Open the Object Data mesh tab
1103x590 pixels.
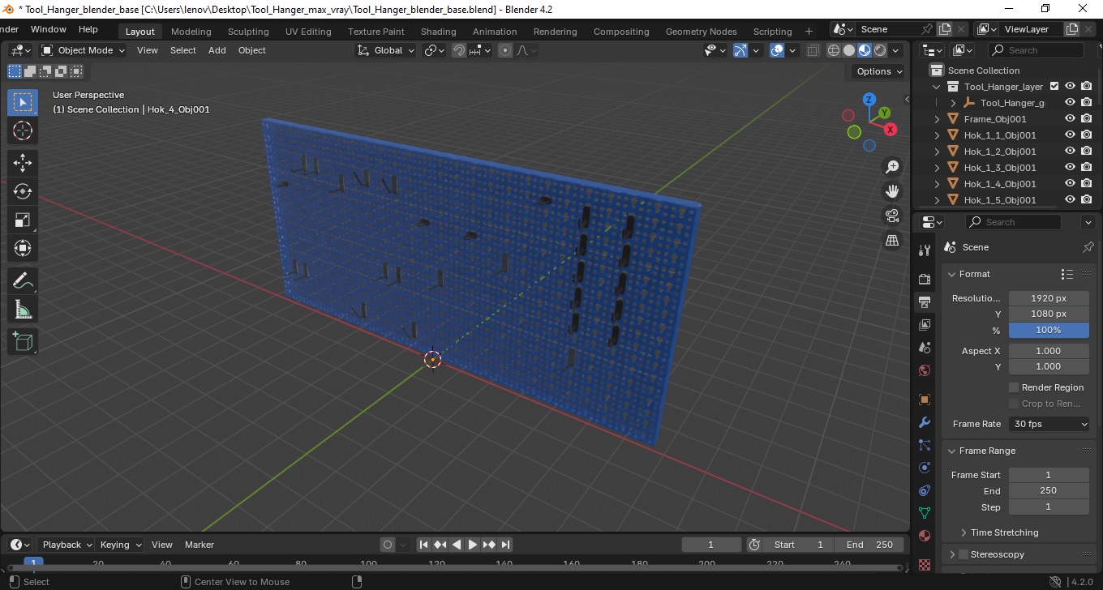924,513
